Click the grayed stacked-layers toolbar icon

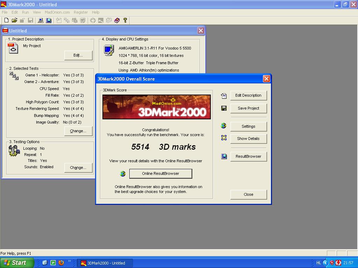[109, 20]
